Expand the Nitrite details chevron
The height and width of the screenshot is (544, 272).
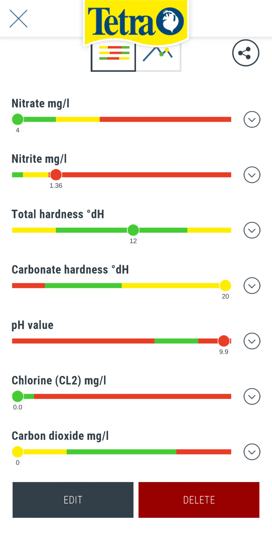(x=252, y=175)
